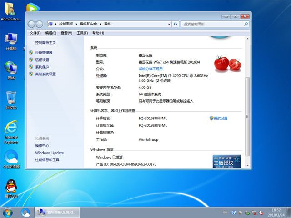Click the search magnifier icon
This screenshot has width=291, height=218.
tap(246, 24)
